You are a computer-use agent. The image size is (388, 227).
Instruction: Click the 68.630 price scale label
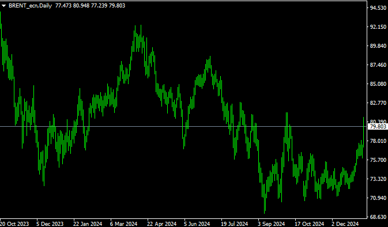pyautogui.click(x=378, y=217)
